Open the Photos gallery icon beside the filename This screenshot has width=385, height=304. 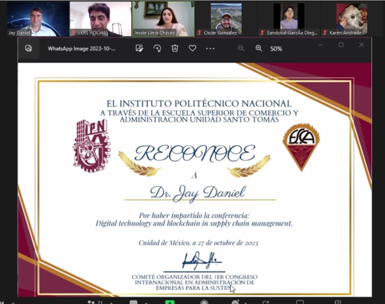pyautogui.click(x=29, y=49)
